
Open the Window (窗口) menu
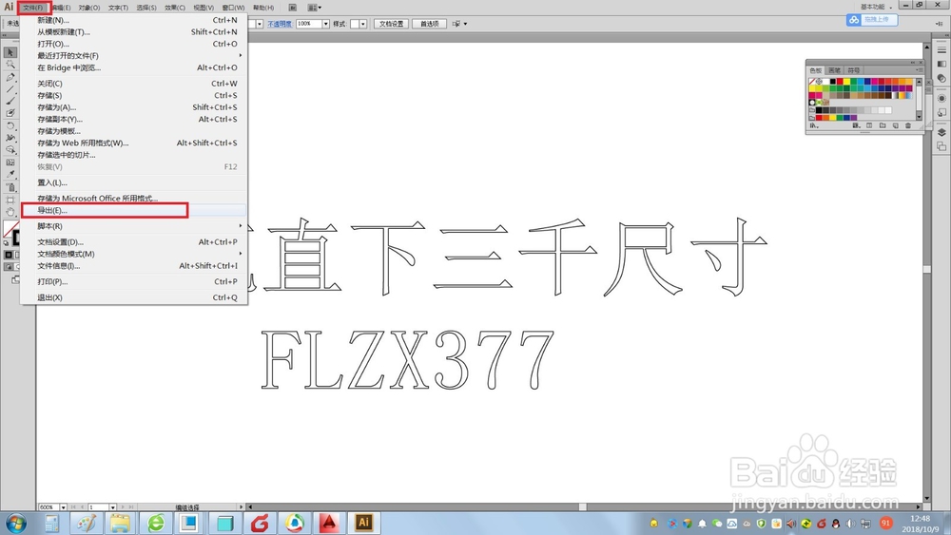[x=233, y=8]
